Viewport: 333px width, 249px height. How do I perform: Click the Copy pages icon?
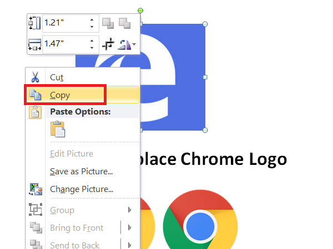pos(36,95)
